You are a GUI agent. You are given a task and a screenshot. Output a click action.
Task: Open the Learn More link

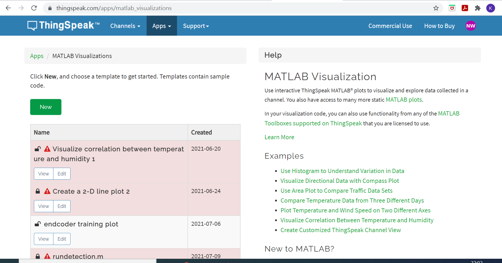pyautogui.click(x=279, y=137)
